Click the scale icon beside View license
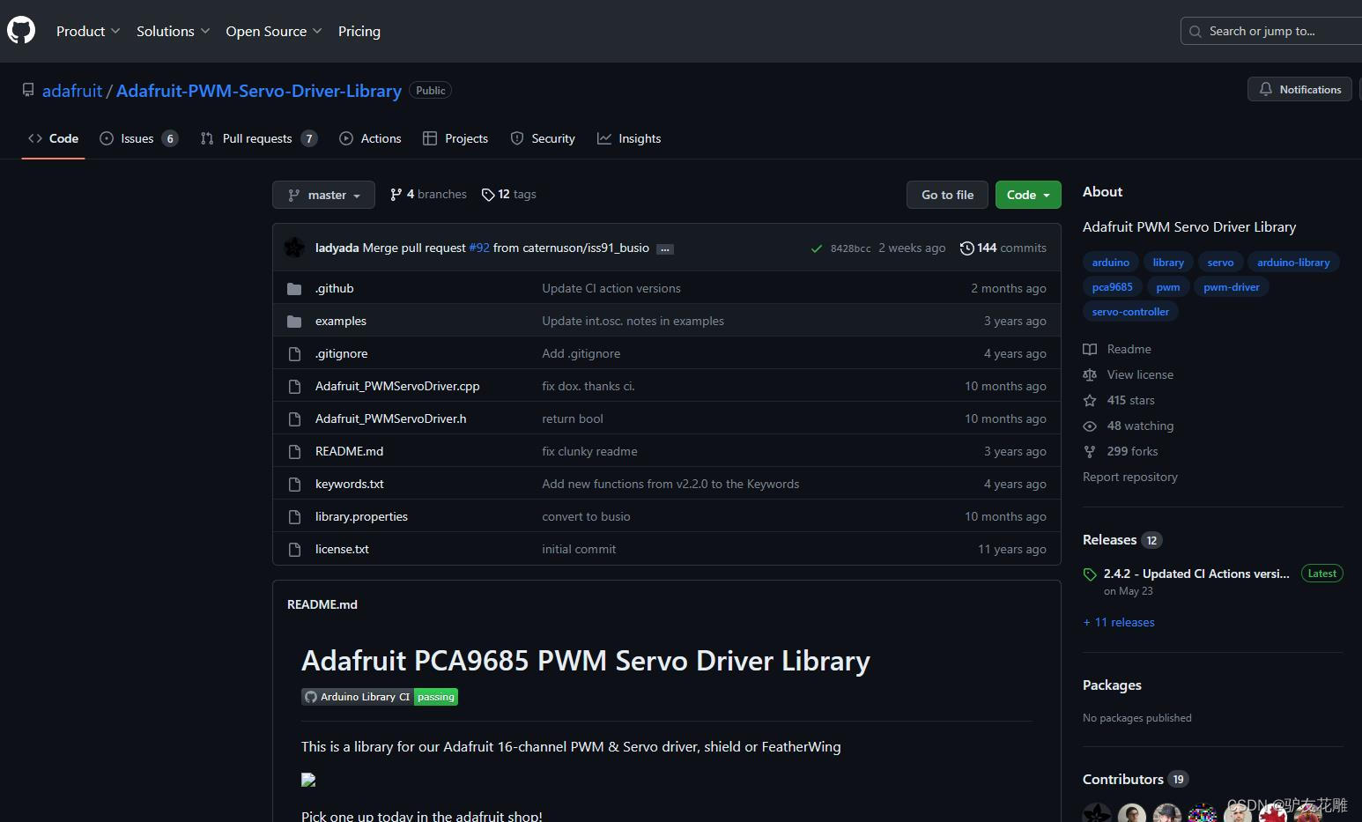The width and height of the screenshot is (1362, 822). [x=1090, y=374]
